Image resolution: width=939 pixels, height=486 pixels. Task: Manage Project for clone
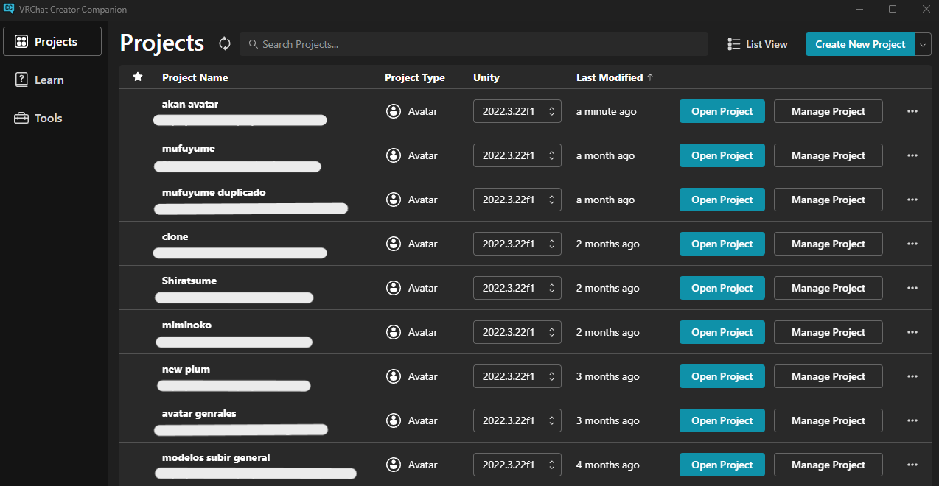(x=828, y=244)
